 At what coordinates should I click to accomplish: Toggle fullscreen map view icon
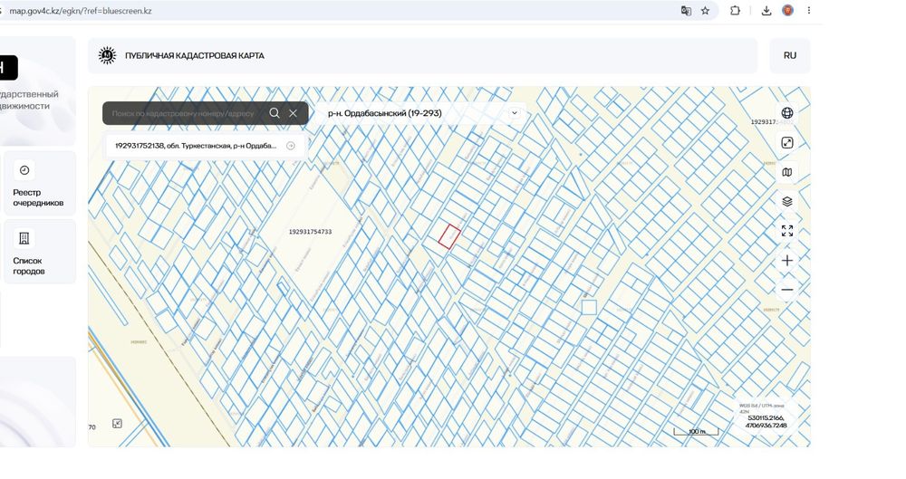pos(787,231)
